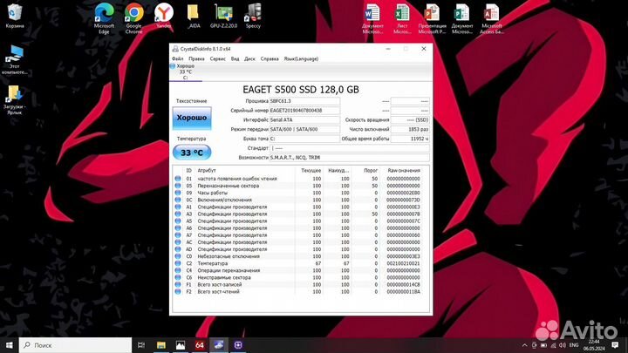Open the Вид menu

click(235, 59)
